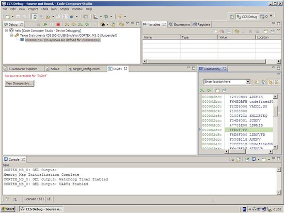Viewport: 284px width, 213px height.
Task: Click the Refresh icon in Debug view toolbar
Action: (121, 24)
